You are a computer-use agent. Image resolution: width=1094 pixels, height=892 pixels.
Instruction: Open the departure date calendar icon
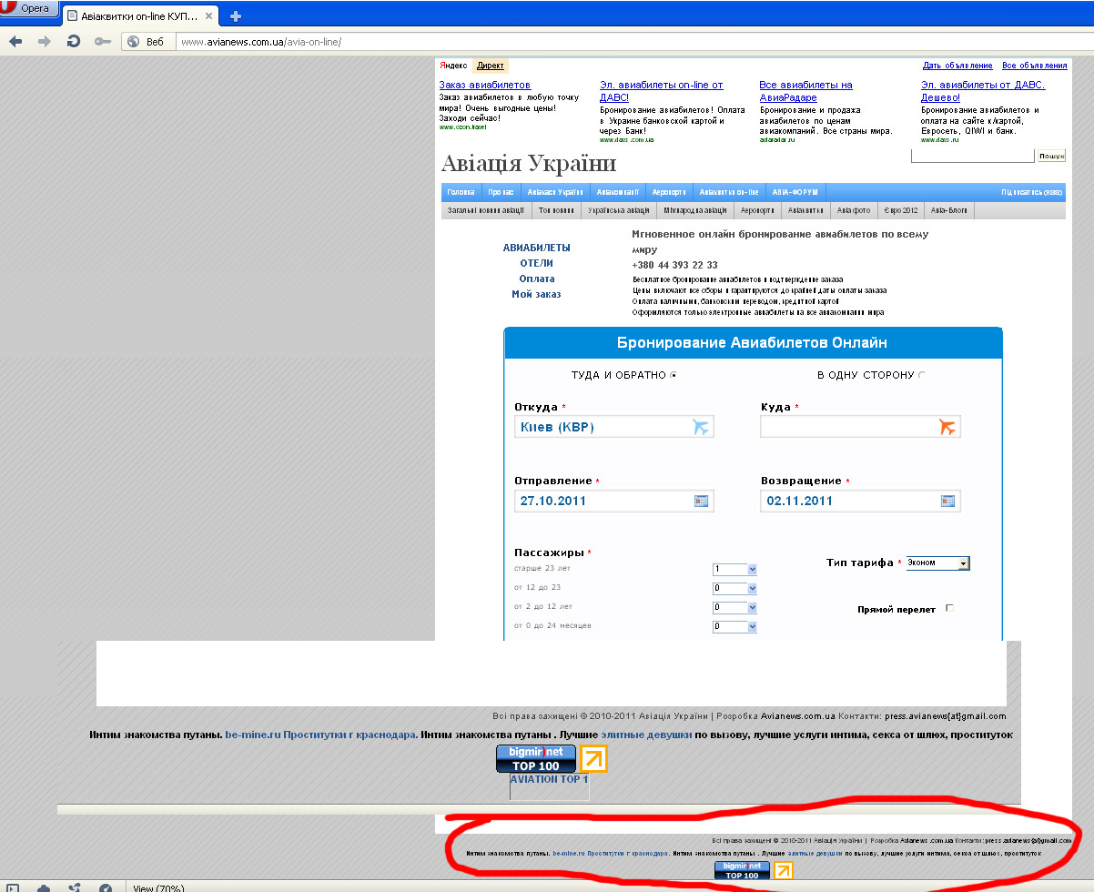pos(701,501)
